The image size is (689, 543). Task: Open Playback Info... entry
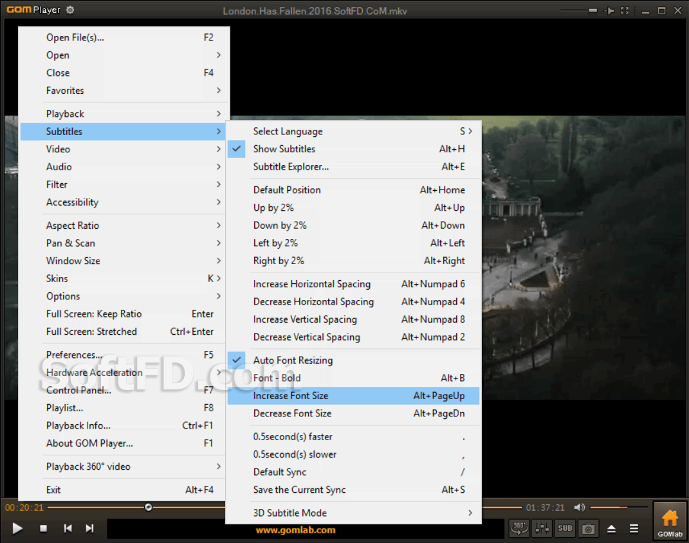pyautogui.click(x=123, y=425)
